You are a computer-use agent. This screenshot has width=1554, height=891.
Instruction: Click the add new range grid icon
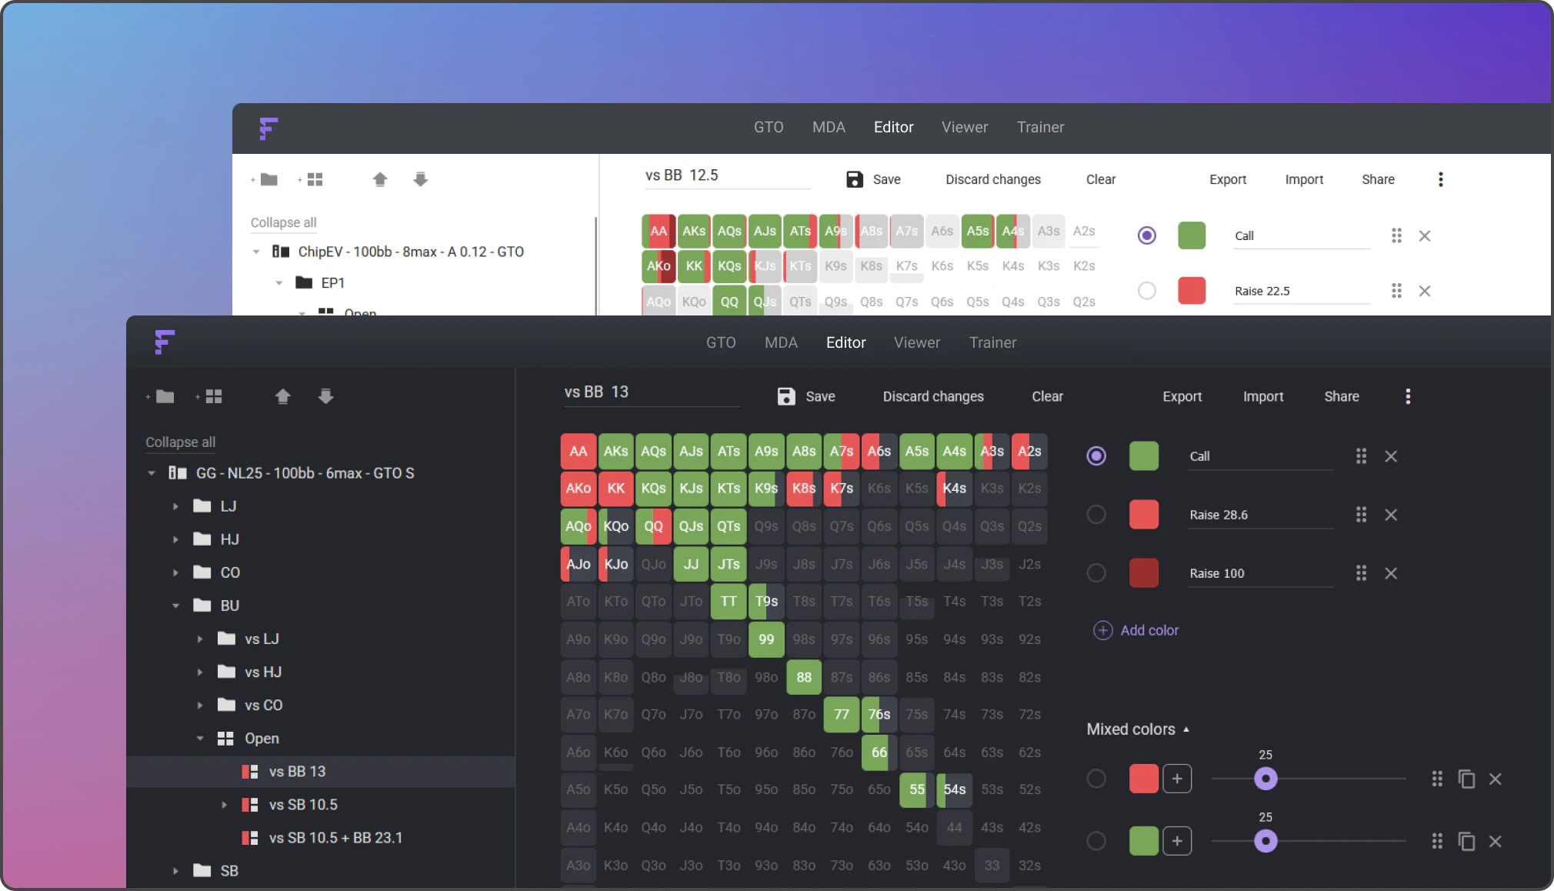point(209,396)
